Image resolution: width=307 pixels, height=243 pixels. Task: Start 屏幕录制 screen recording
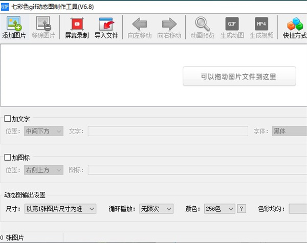[77, 25]
